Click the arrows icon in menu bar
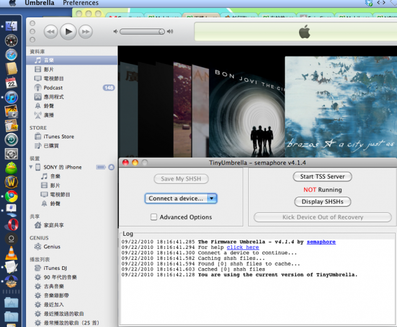 coord(381,2)
